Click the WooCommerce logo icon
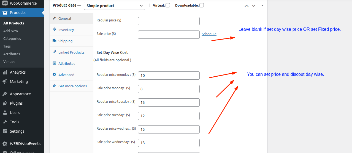This screenshot has height=153, width=352. pos(5,3)
